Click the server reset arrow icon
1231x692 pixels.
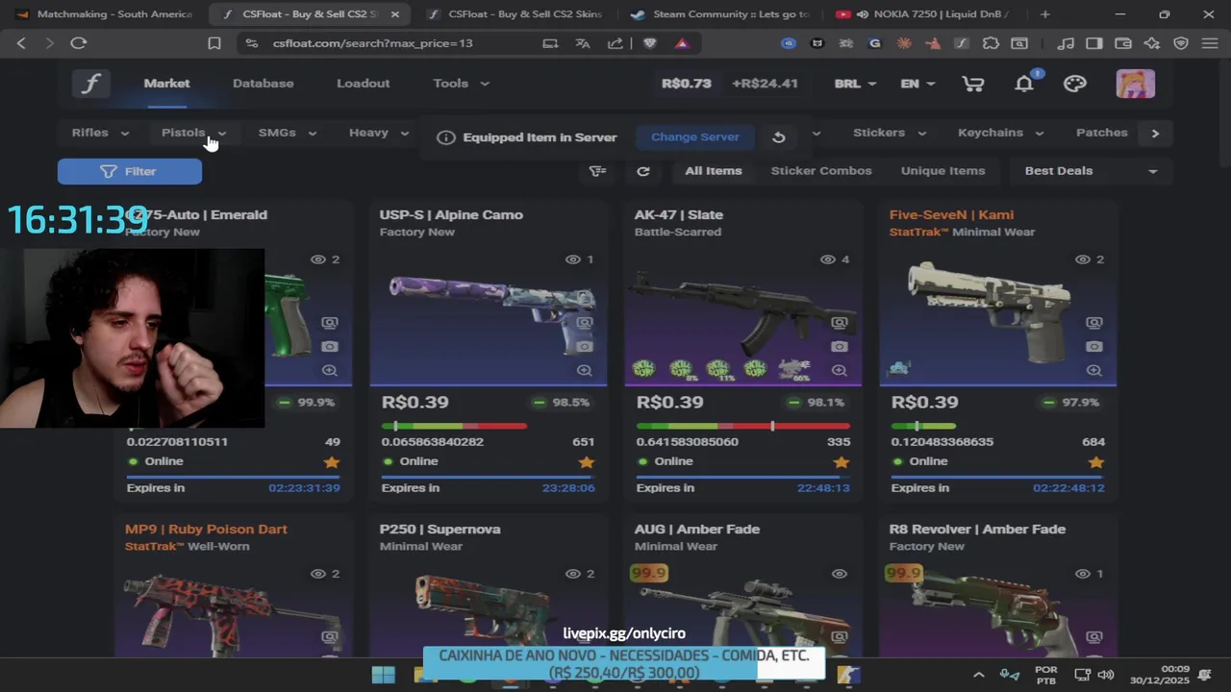[779, 137]
